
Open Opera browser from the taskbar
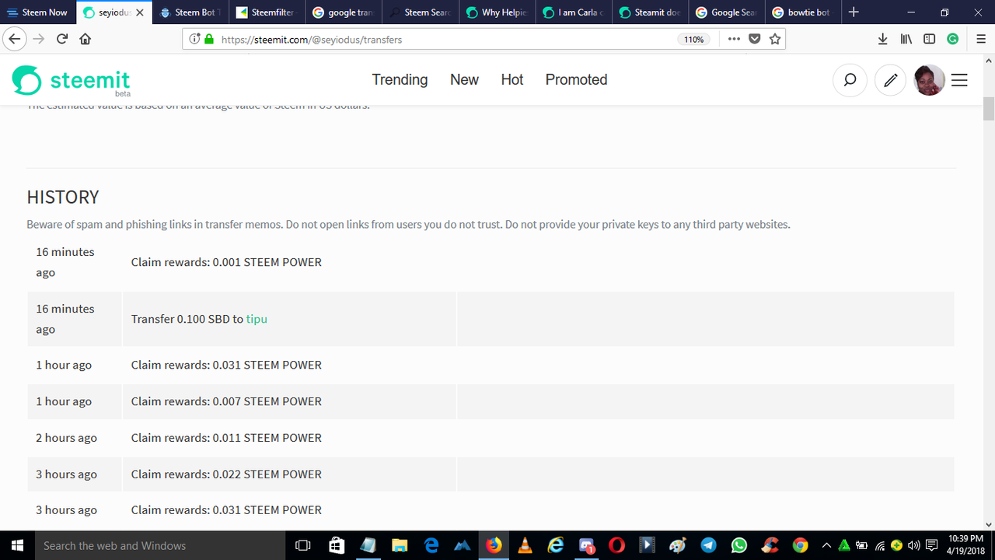(x=616, y=545)
